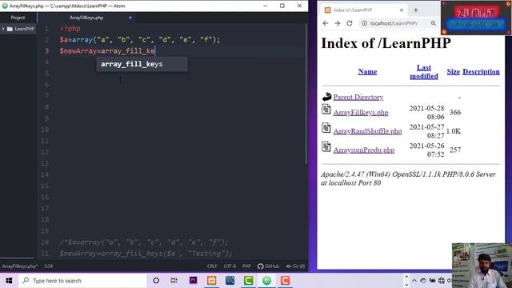Click file icon beside ArrayRandShuffle.php
Screen dimensions: 512x288
click(x=326, y=128)
